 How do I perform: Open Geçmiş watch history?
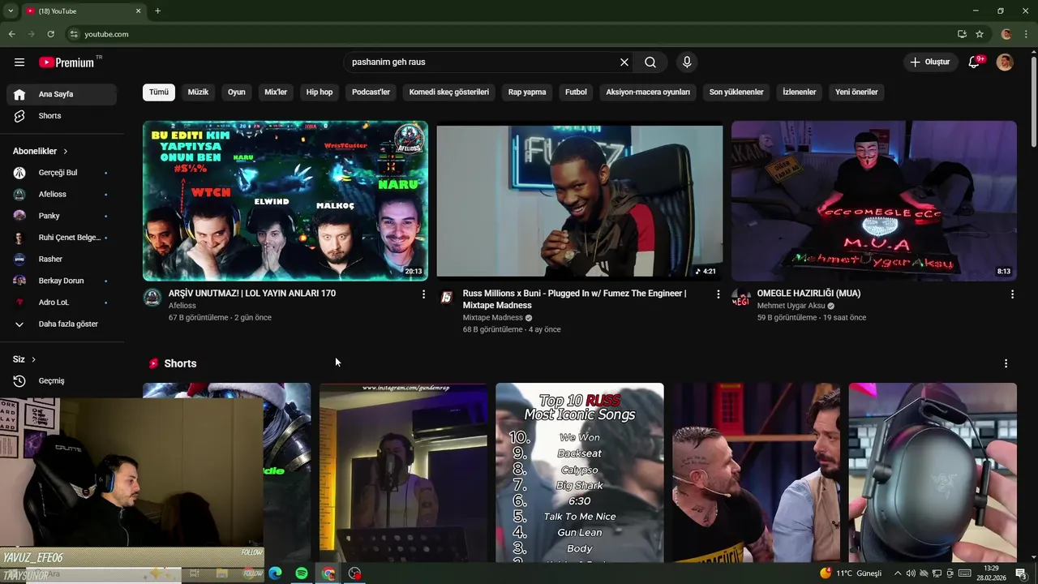62,381
